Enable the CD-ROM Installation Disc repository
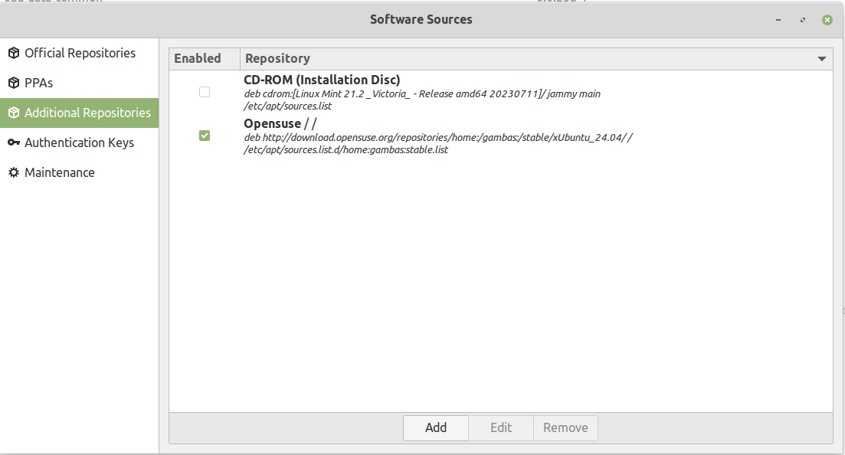The height and width of the screenshot is (455, 845). [x=205, y=92]
